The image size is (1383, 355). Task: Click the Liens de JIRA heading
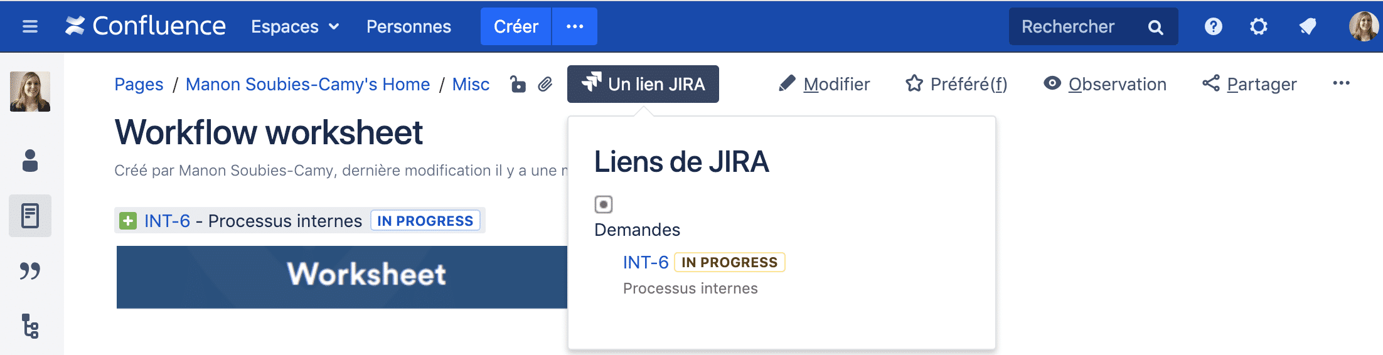(681, 162)
